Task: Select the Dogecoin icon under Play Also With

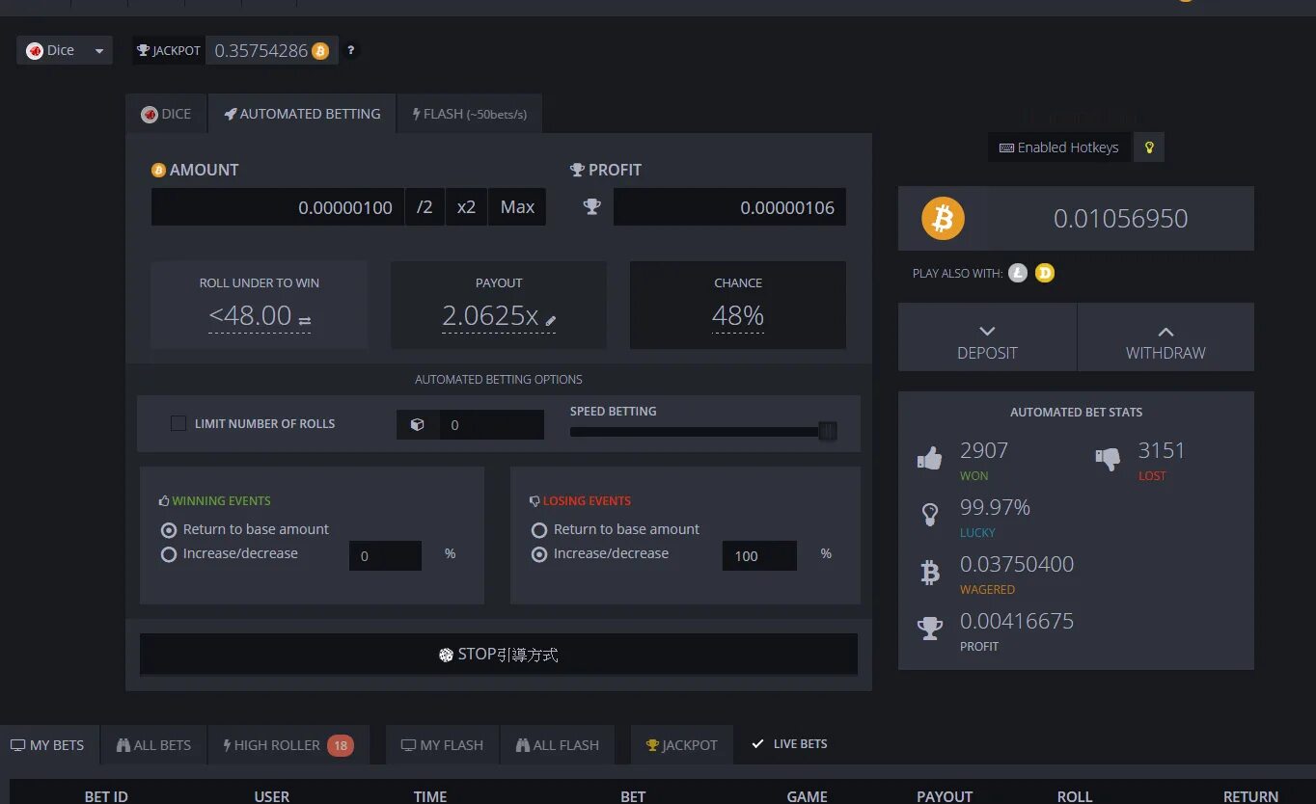Action: [x=1045, y=273]
